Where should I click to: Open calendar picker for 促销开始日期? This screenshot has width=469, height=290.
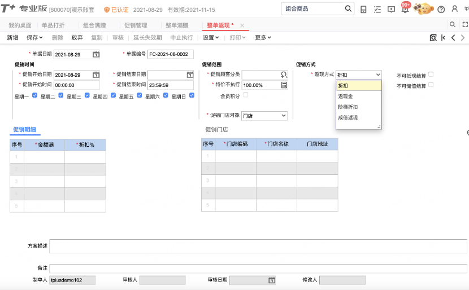95,74
